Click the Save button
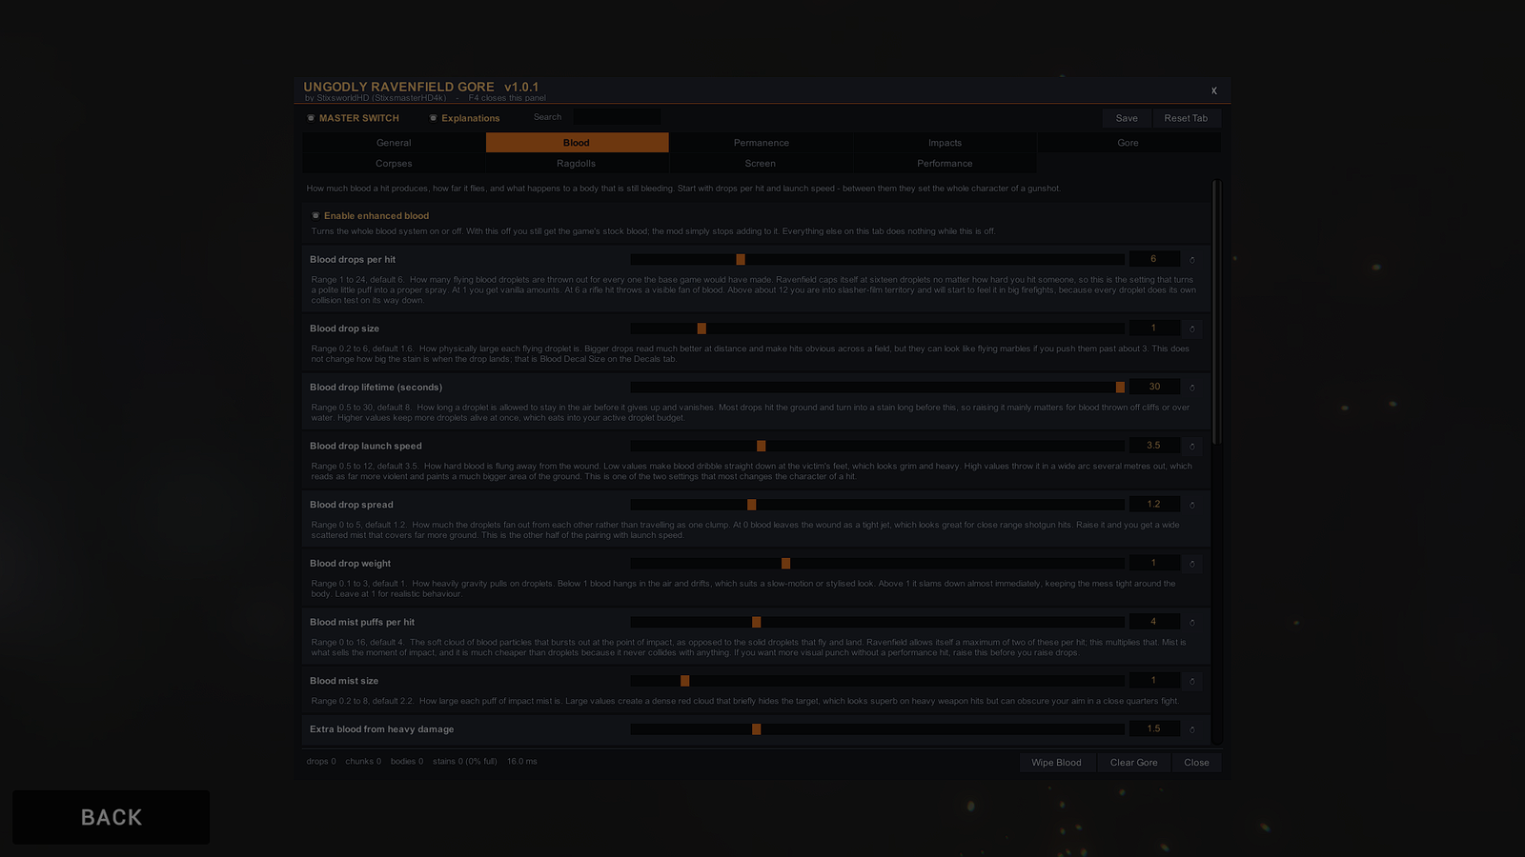 point(1127,118)
